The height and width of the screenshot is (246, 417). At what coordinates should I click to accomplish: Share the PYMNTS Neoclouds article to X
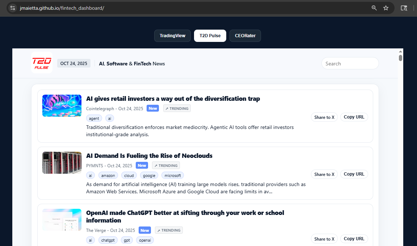(324, 174)
